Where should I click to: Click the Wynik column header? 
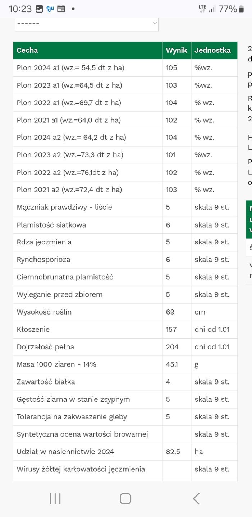(176, 50)
